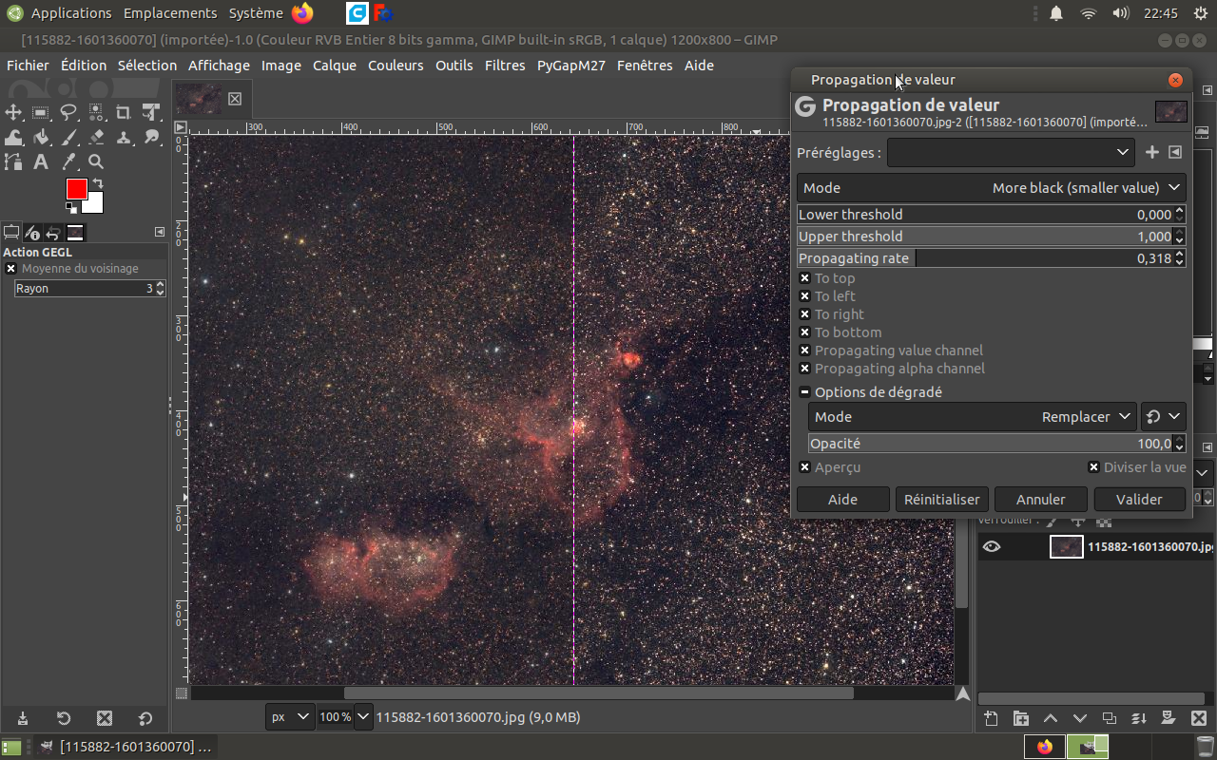Viewport: 1217px width, 760px height.
Task: Disable the Diviser la vue checkbox
Action: tap(1094, 467)
